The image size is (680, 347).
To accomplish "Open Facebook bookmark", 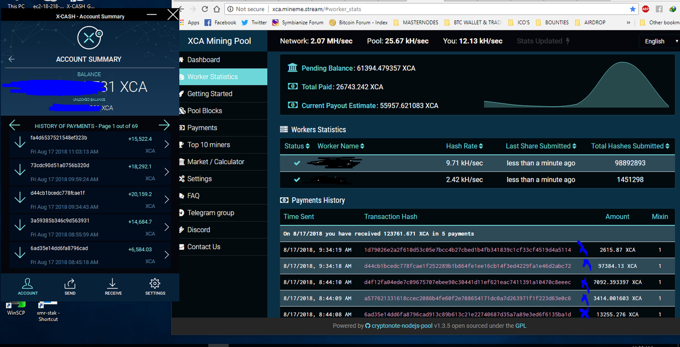I will tap(220, 22).
